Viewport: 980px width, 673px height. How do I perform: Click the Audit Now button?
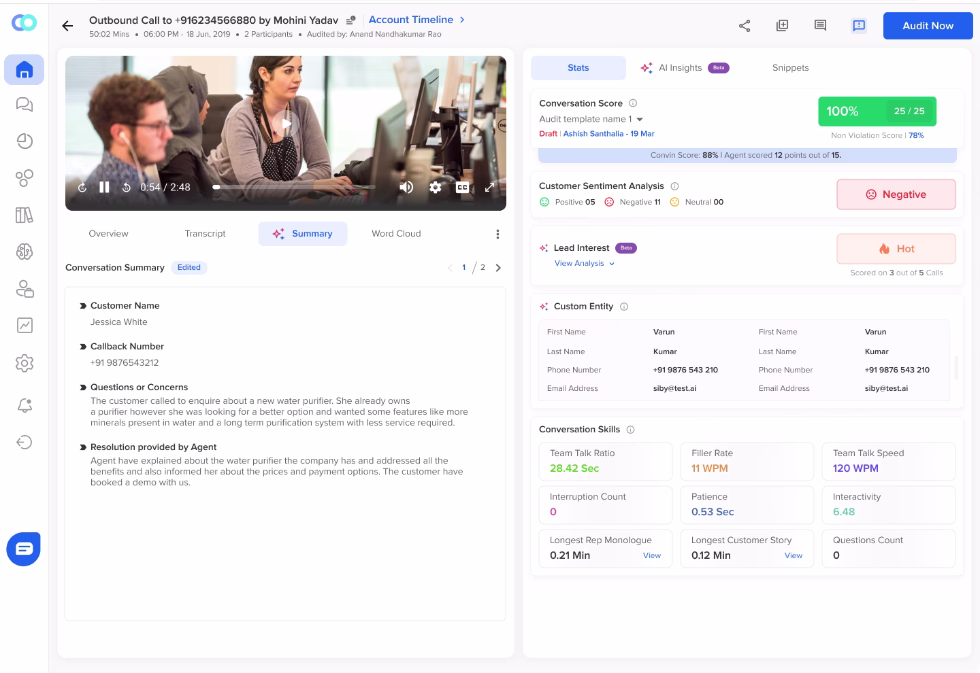[x=928, y=25]
